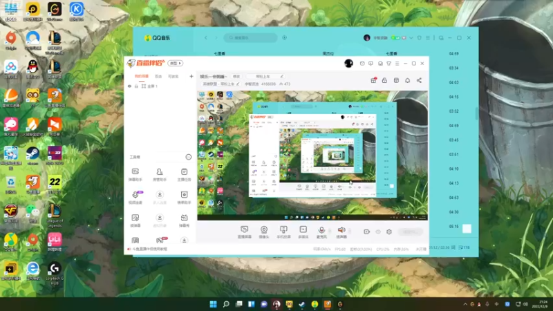Add a new scene with the plus button

click(191, 76)
